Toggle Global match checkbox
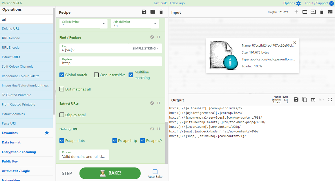The height and width of the screenshot is (181, 335). pos(62,75)
